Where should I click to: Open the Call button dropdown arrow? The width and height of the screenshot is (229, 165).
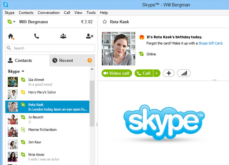157,73
